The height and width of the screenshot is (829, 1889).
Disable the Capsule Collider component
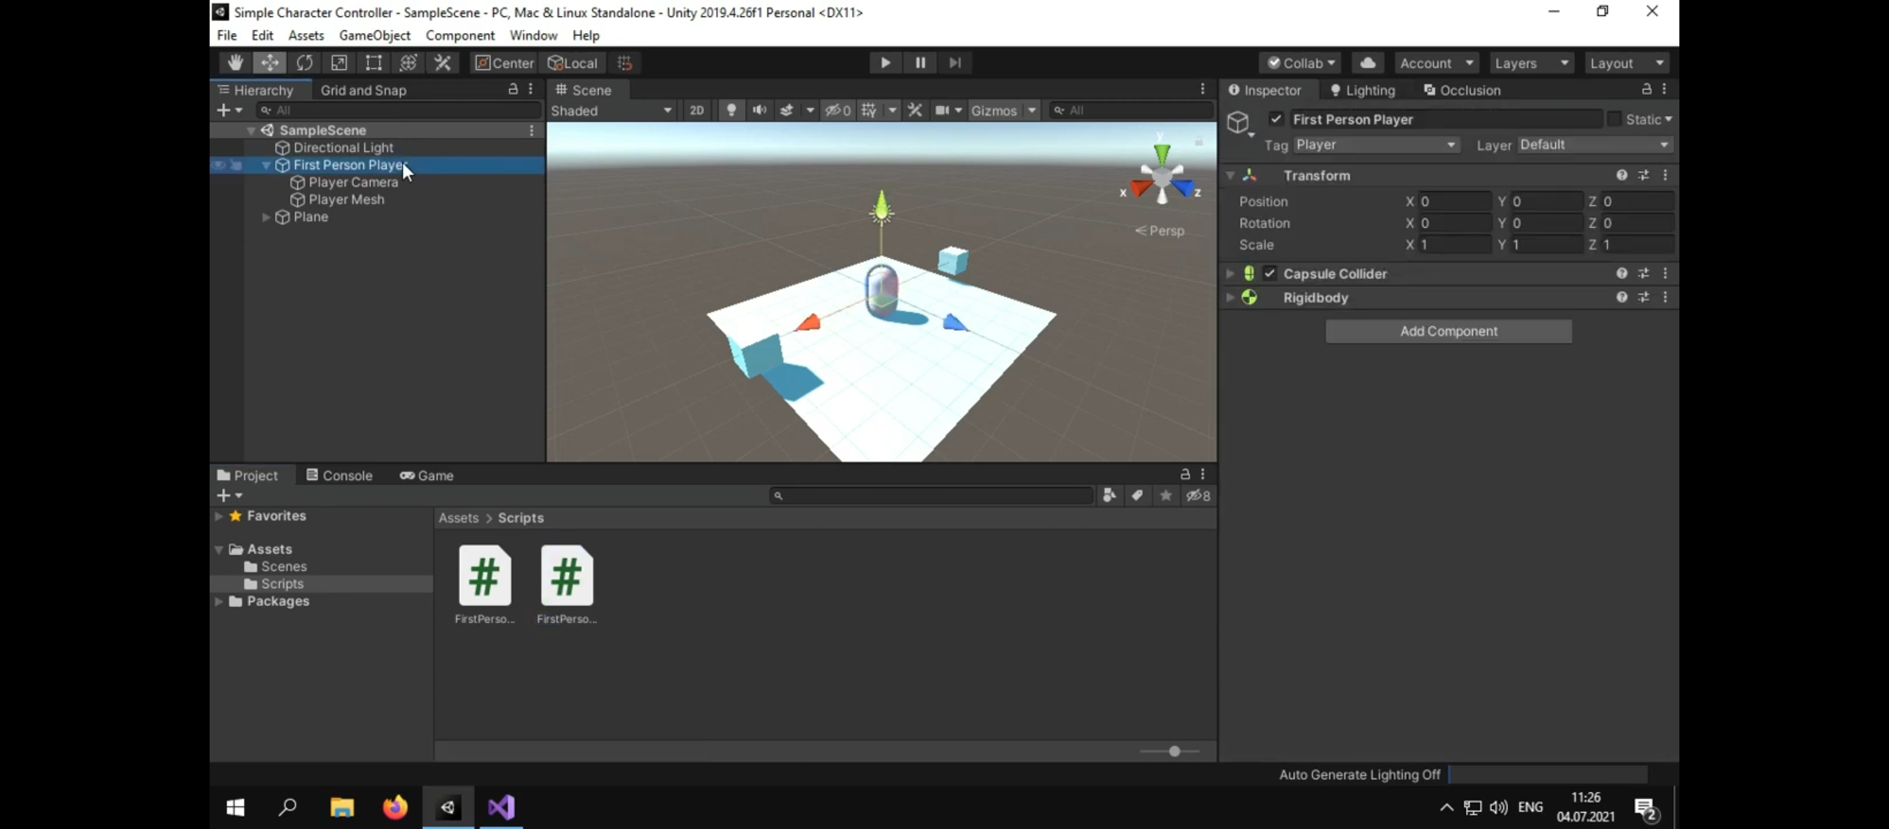click(x=1270, y=273)
